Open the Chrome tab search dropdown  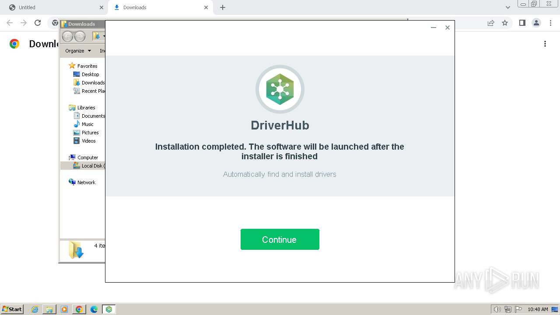pyautogui.click(x=508, y=7)
